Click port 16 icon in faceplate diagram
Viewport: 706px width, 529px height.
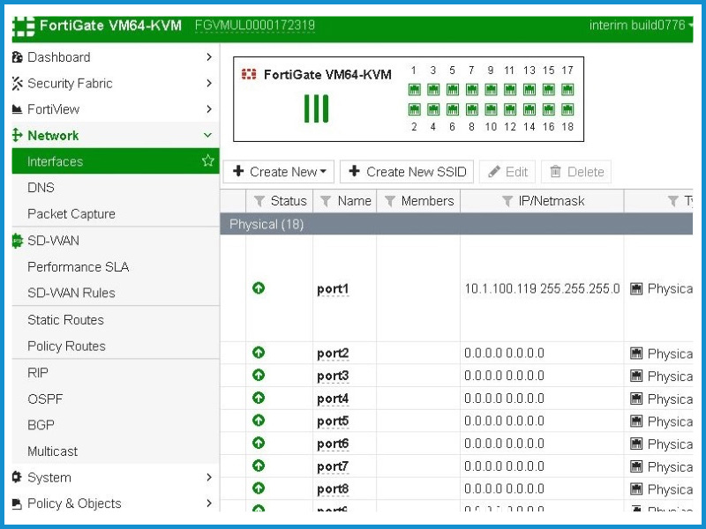(548, 108)
